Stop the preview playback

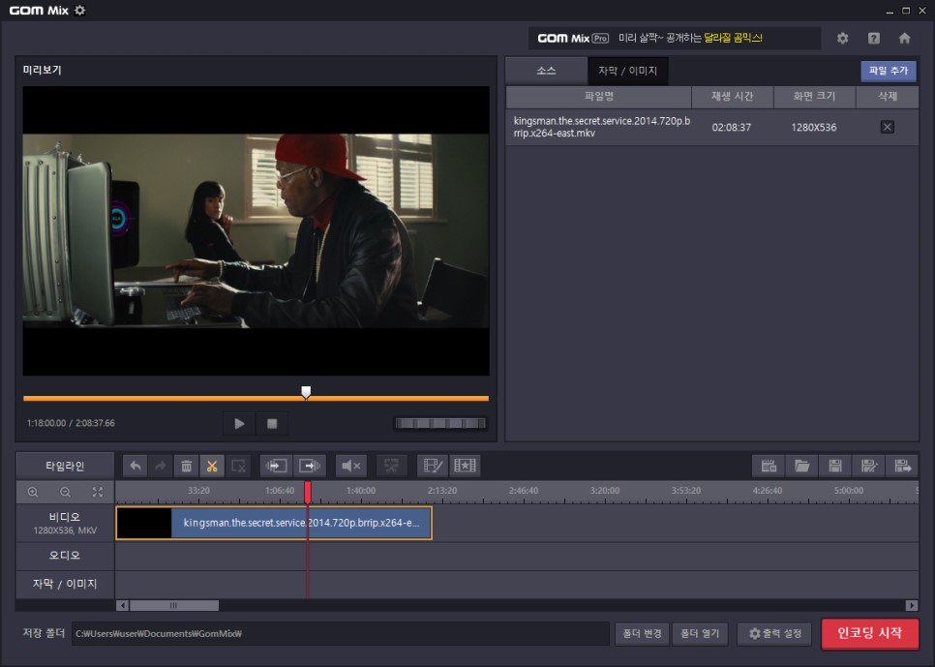(272, 424)
